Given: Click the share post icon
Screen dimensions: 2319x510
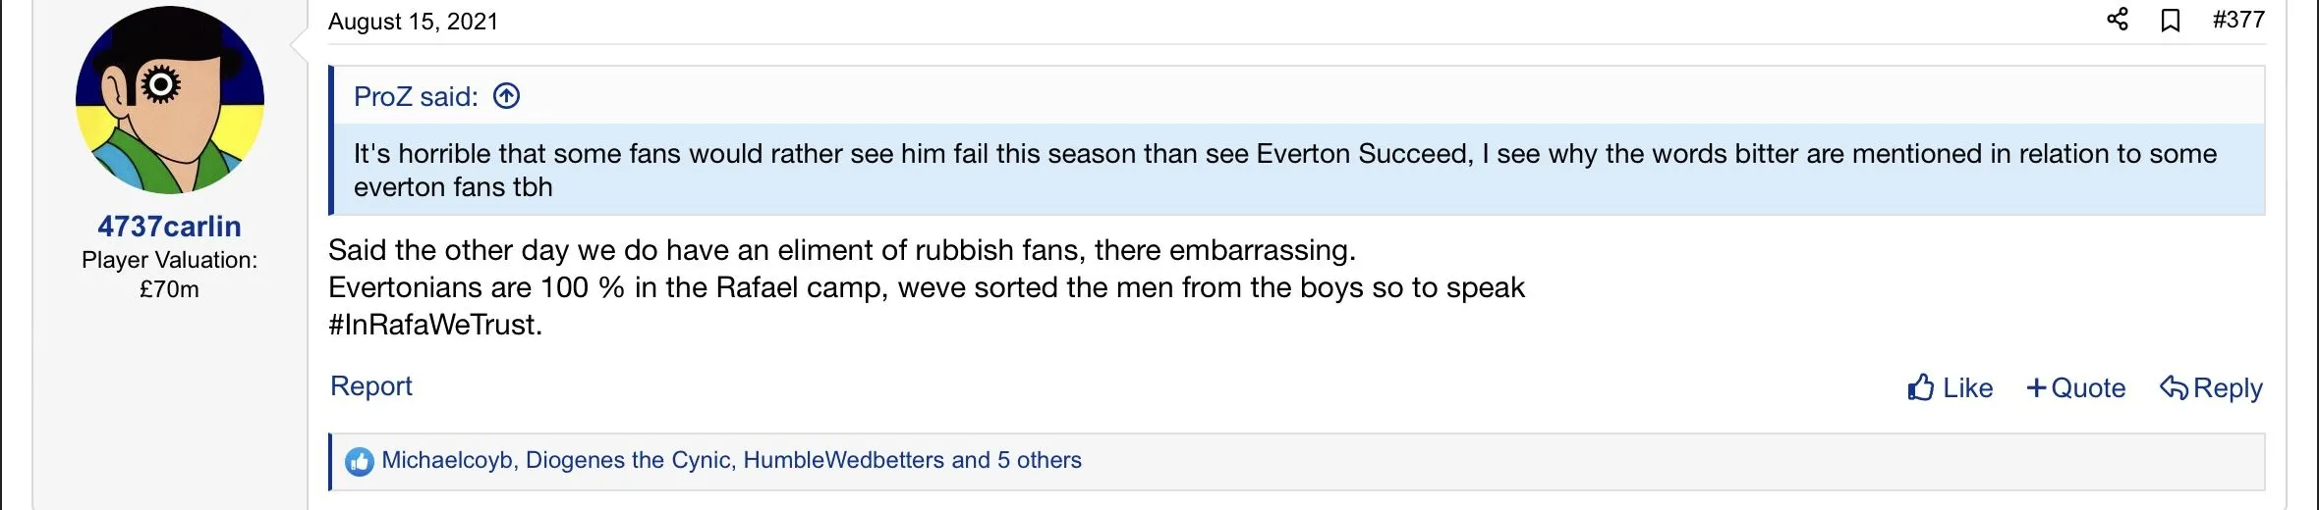Looking at the screenshot, I should point(2118,20).
